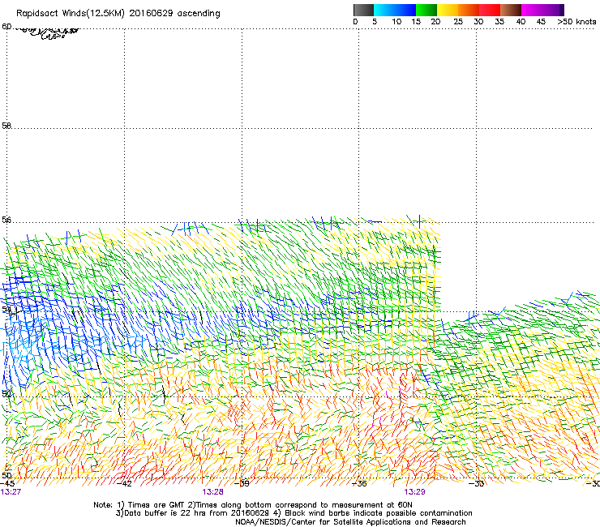
Task: Click the '15' legend scale label
Action: (x=416, y=22)
